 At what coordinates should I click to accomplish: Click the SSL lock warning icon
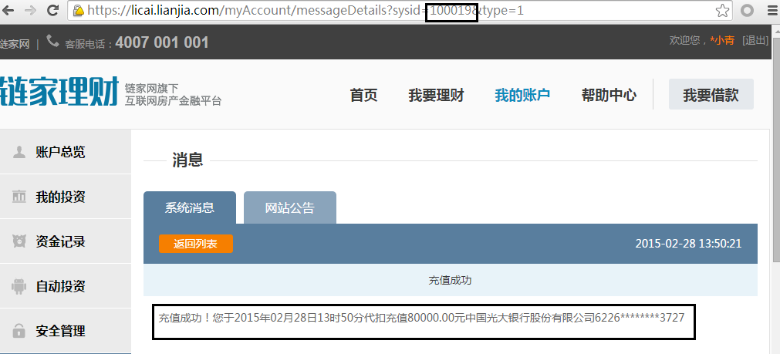click(x=79, y=11)
